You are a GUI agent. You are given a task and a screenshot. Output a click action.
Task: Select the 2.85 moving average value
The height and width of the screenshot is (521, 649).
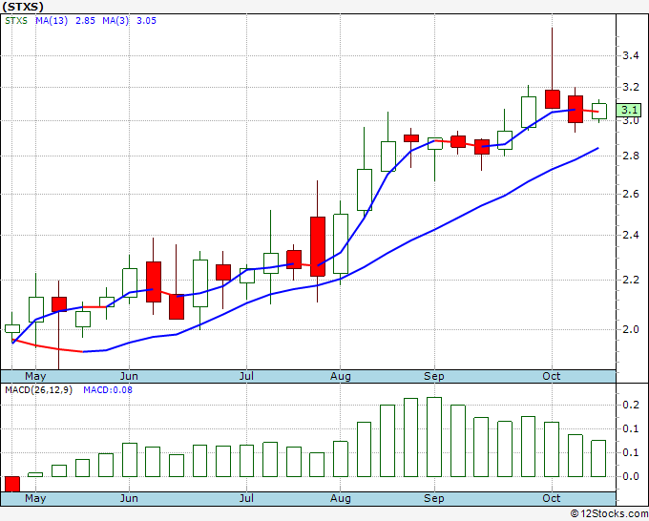coord(85,21)
